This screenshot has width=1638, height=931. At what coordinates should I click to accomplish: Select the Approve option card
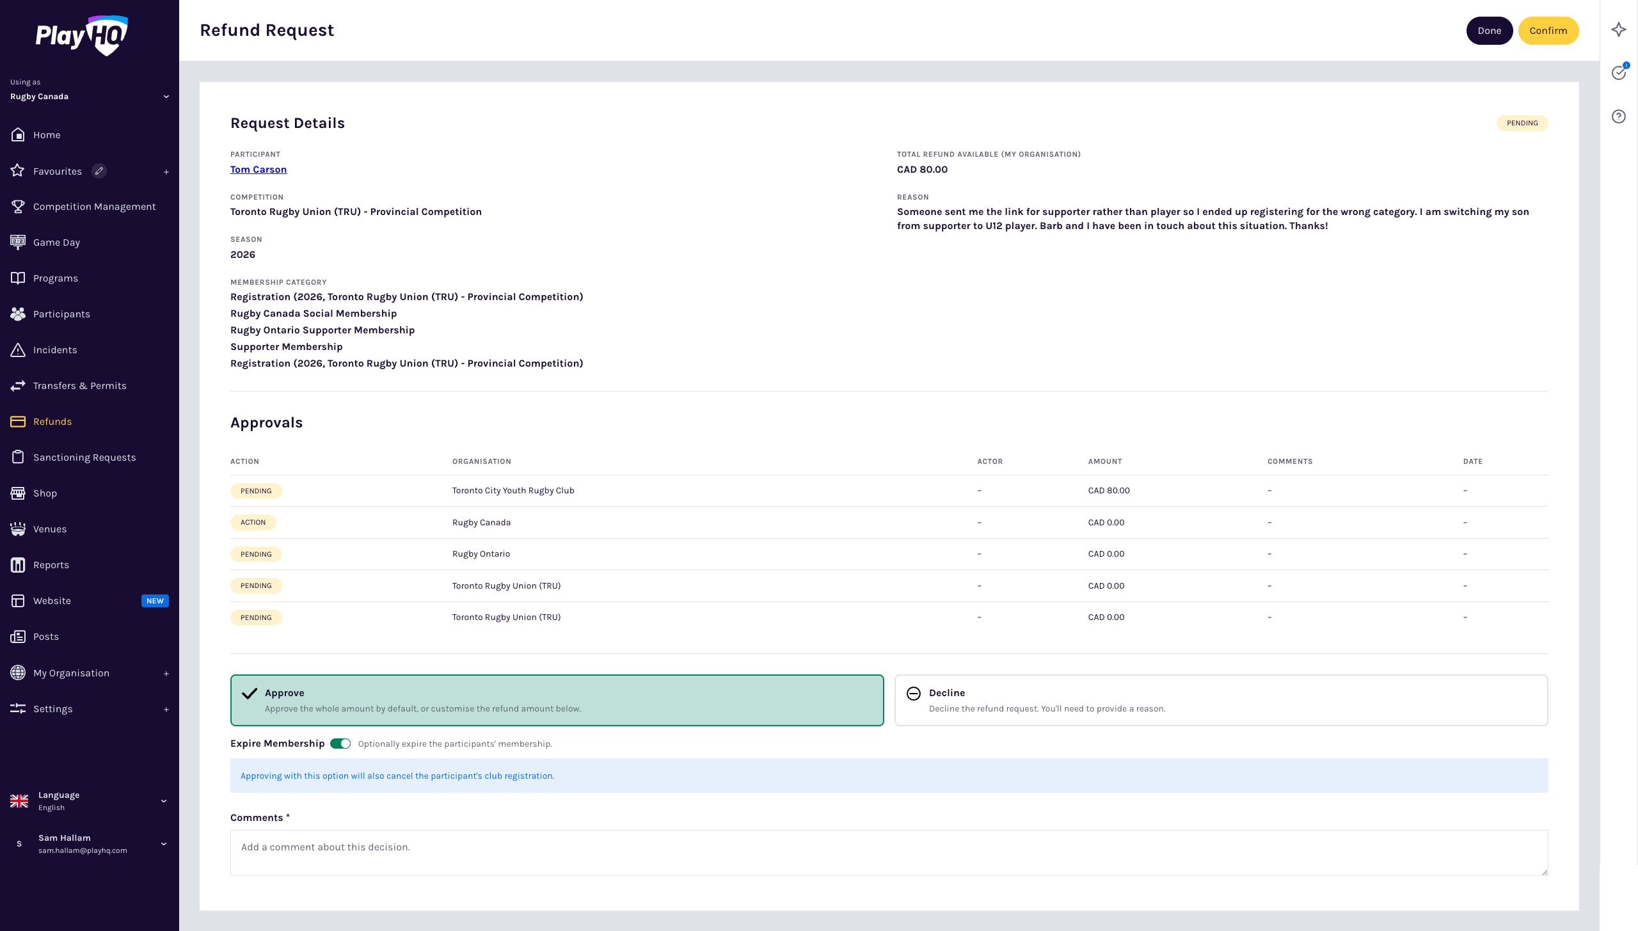click(557, 700)
